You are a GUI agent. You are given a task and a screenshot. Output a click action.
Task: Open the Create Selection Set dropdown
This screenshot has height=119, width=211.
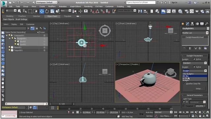coord(127,11)
